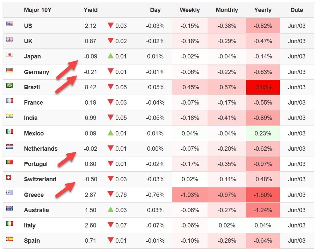Sort by the Yield column header
Viewport: 316px width, 249px height.
[90, 10]
